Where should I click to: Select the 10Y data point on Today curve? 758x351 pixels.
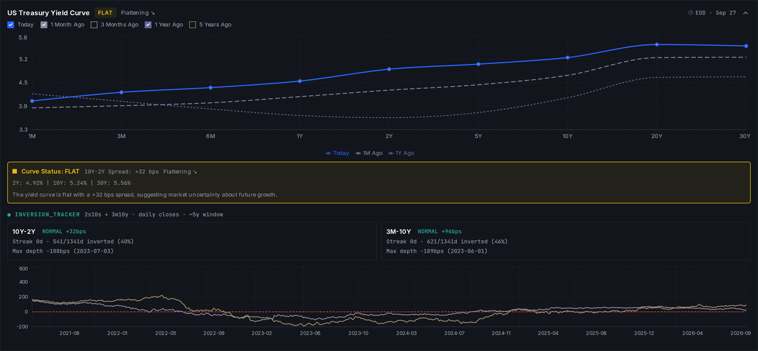pyautogui.click(x=567, y=58)
